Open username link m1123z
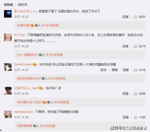This screenshot has height=132, width=150. click(x=19, y=35)
